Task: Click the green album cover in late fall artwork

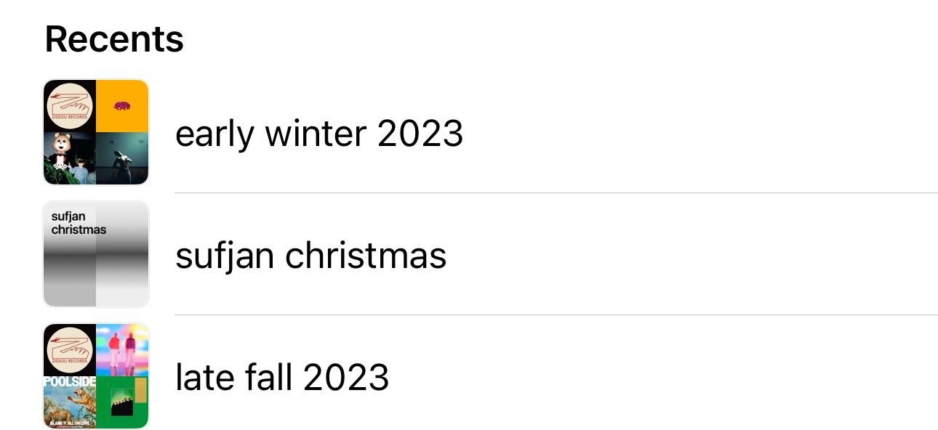Action: (x=122, y=402)
